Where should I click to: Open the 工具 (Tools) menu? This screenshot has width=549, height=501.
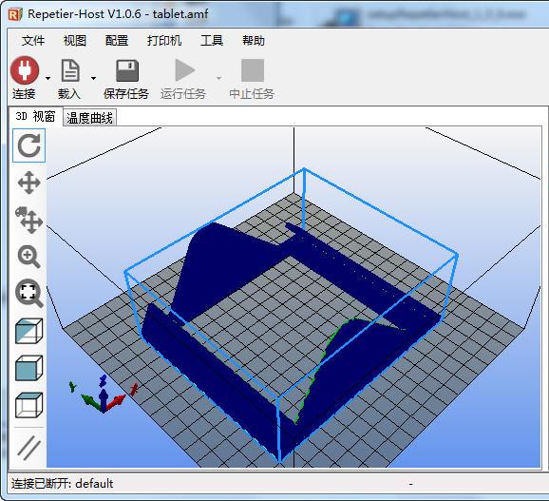pyautogui.click(x=212, y=41)
